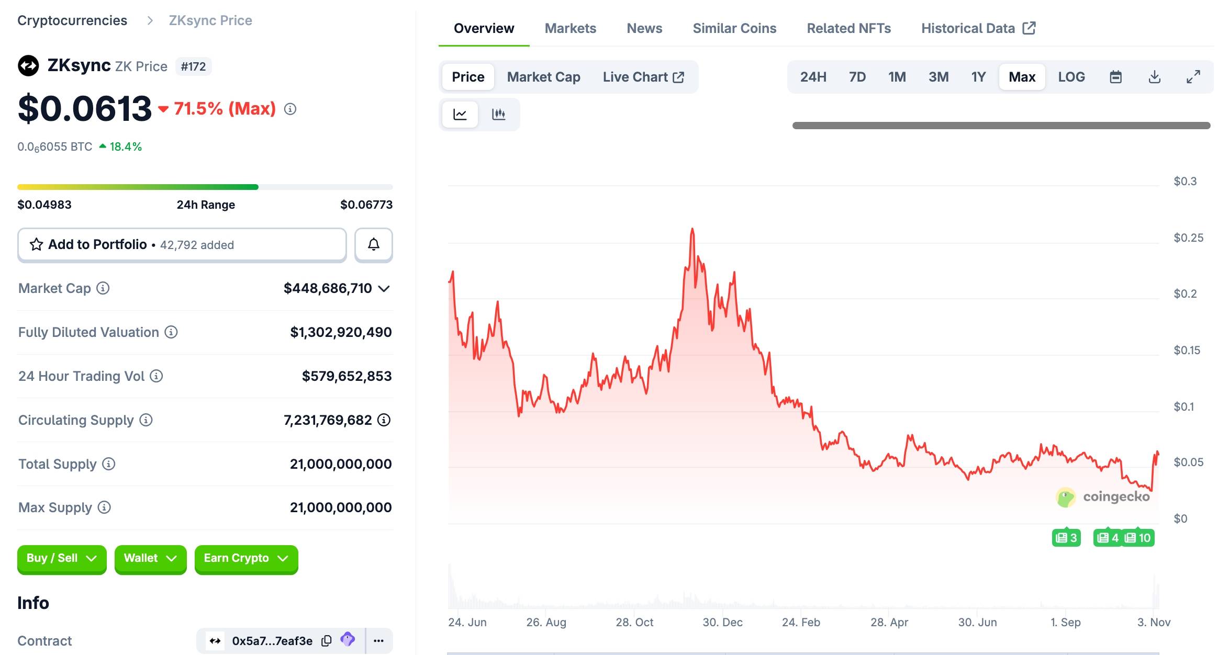Screen dimensions: 1229x655
Task: Copy the ZKsync contract address
Action: click(326, 640)
